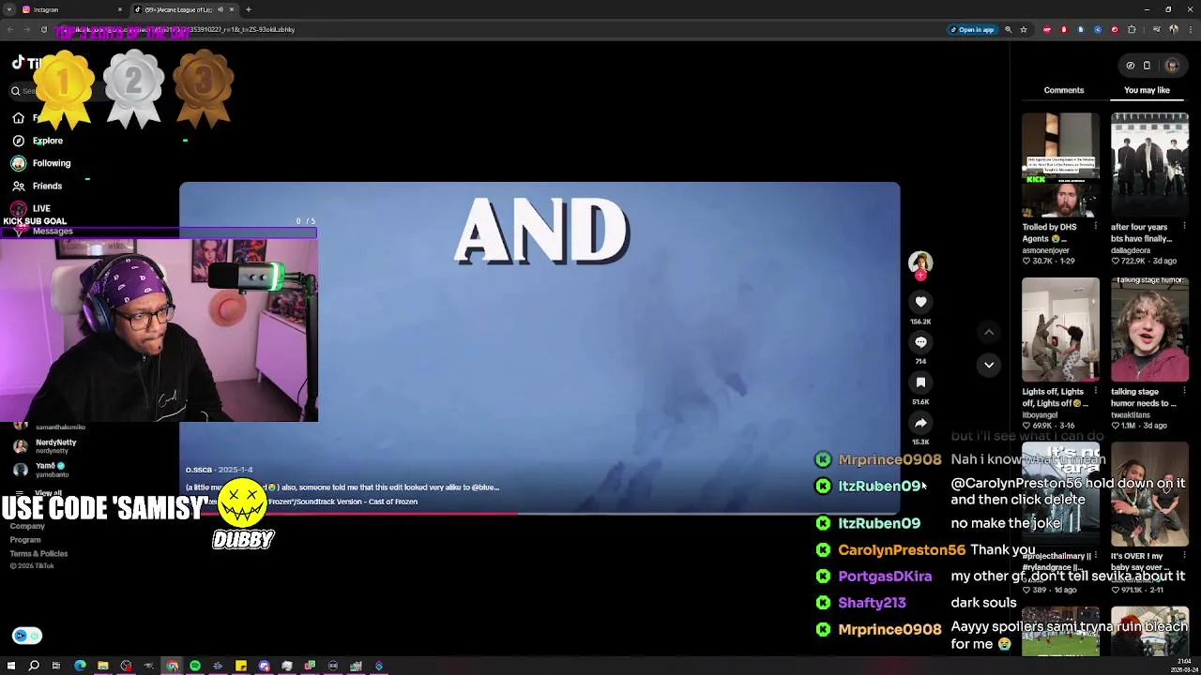
Task: Open the Chrome profile avatar
Action: click(x=1173, y=29)
